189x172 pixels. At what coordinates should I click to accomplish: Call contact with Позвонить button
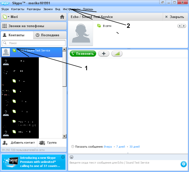click(83, 54)
